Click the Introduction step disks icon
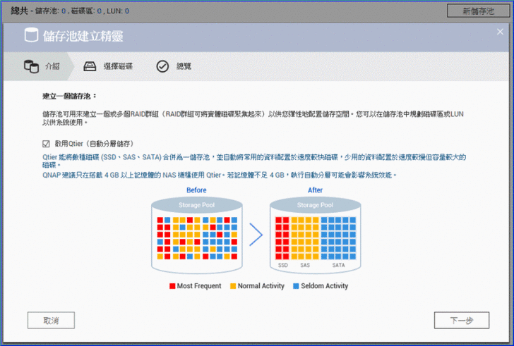Viewport: 514px width, 346px height. [32, 66]
